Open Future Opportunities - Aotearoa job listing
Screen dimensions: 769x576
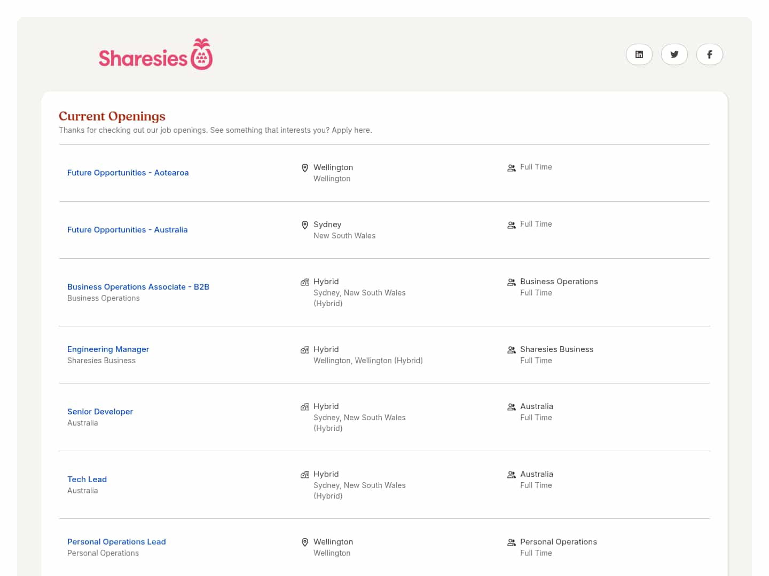pos(128,173)
